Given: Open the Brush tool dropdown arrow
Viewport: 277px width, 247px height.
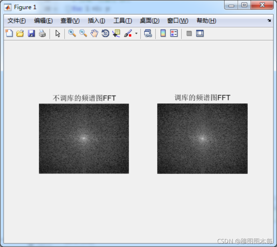Looking at the screenshot, I should click(136, 34).
